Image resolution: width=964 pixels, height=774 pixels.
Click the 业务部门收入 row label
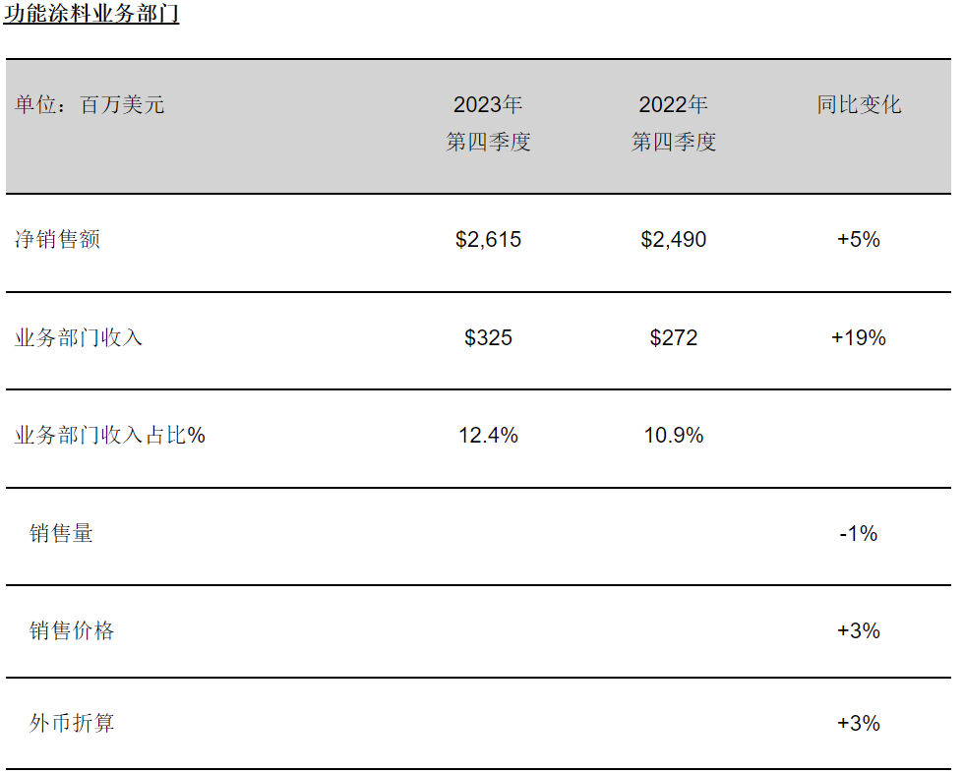79,337
